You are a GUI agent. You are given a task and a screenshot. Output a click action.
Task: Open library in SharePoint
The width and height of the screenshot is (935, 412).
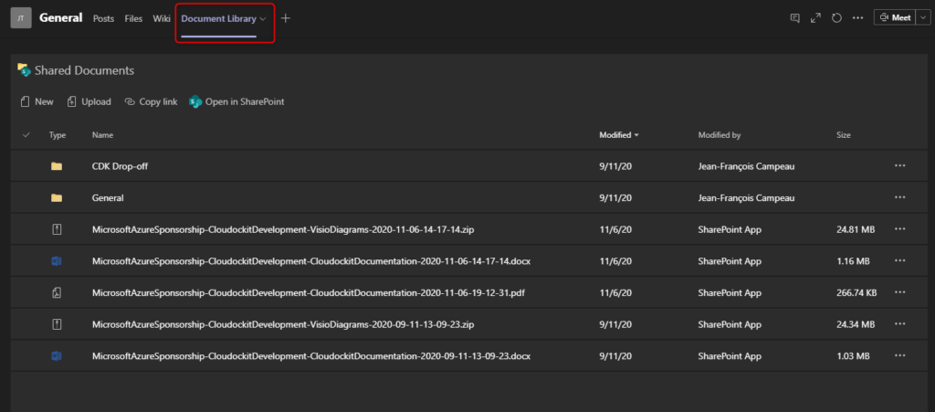[236, 102]
